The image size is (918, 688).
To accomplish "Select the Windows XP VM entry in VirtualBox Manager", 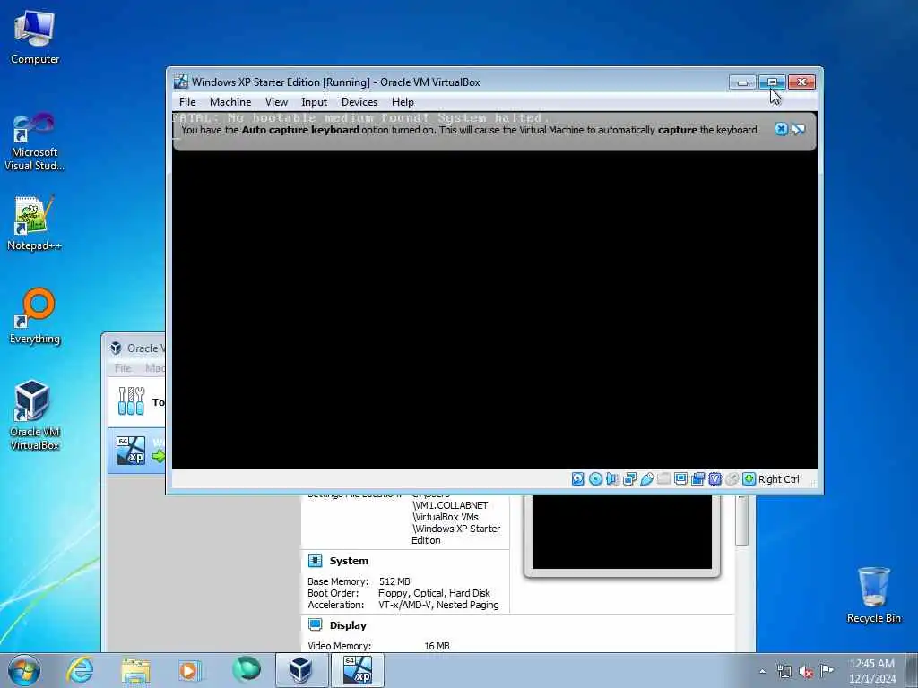I will tap(137, 451).
